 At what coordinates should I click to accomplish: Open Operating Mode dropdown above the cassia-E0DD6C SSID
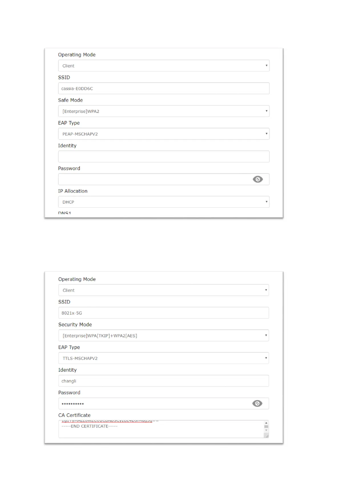164,66
